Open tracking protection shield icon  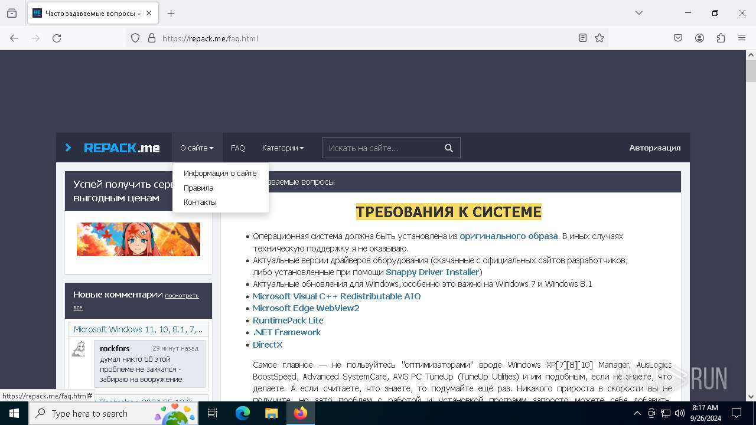pyautogui.click(x=135, y=38)
